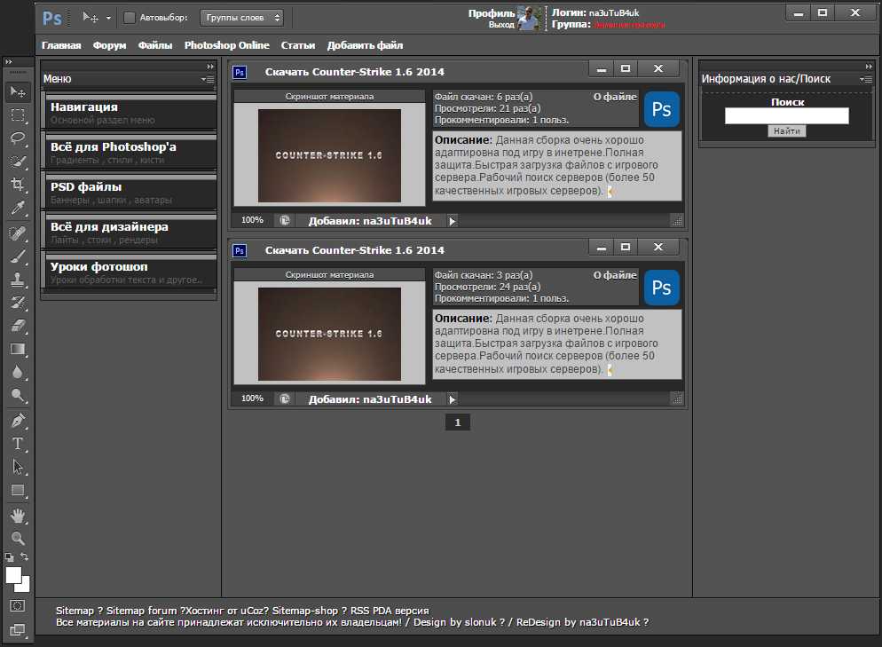Pick the History Brush tool

[18, 302]
